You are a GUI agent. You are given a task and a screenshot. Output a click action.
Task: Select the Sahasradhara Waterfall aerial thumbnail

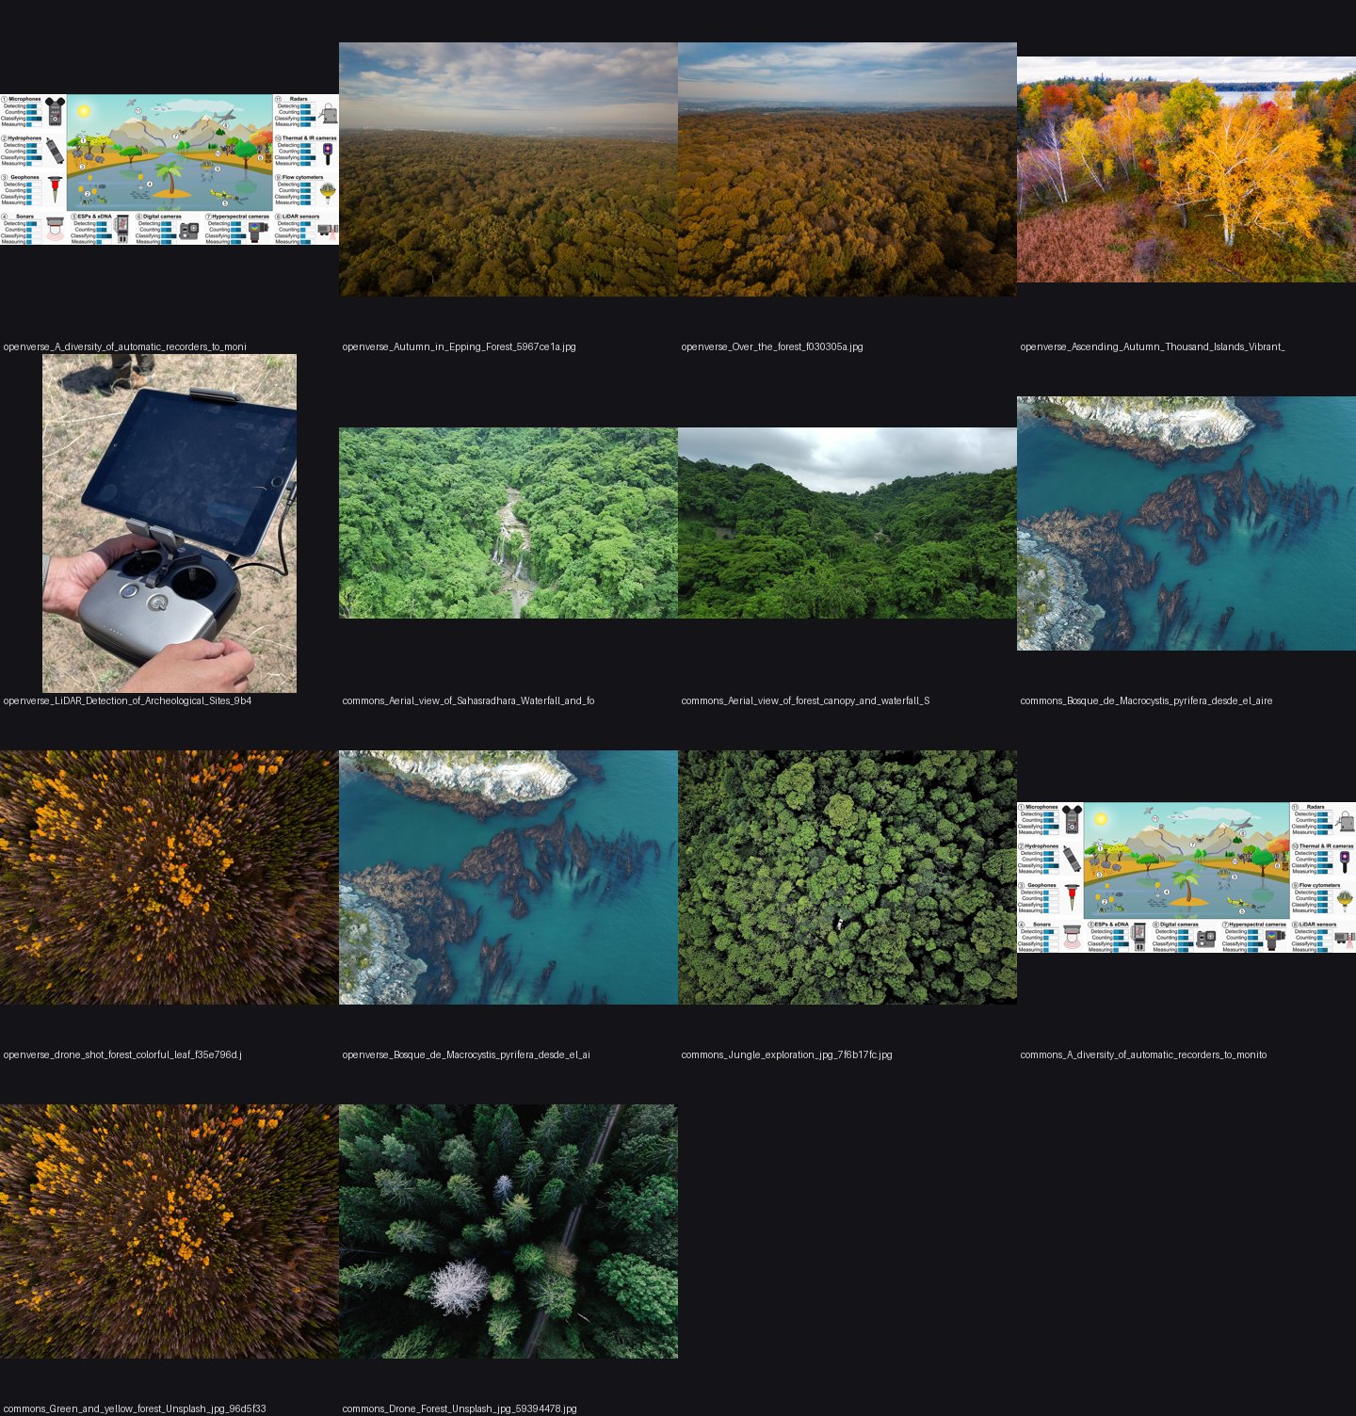[508, 523]
